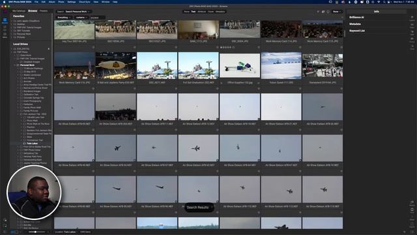
Task: Switch to detail view icon in bottom bar
Action: pos(16,232)
